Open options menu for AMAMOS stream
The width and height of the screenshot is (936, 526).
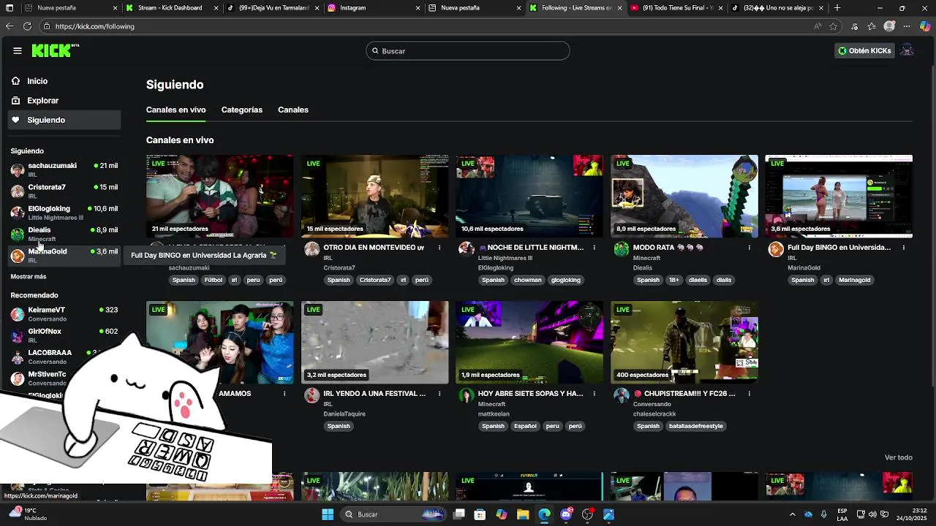click(x=284, y=394)
